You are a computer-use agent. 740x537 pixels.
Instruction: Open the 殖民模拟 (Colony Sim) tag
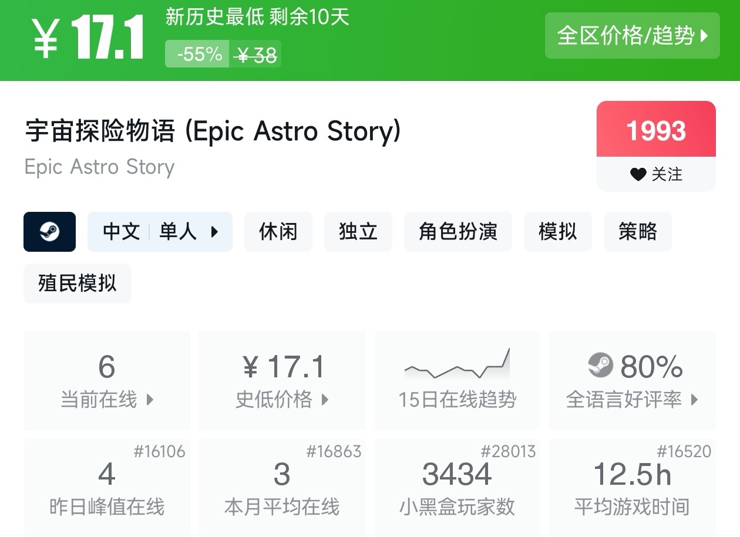(77, 283)
